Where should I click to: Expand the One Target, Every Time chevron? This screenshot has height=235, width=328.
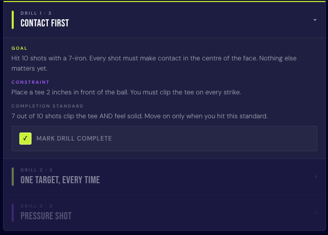(316, 177)
